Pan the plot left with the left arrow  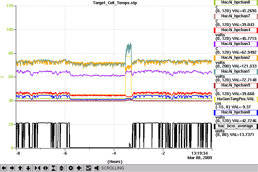(4, 168)
